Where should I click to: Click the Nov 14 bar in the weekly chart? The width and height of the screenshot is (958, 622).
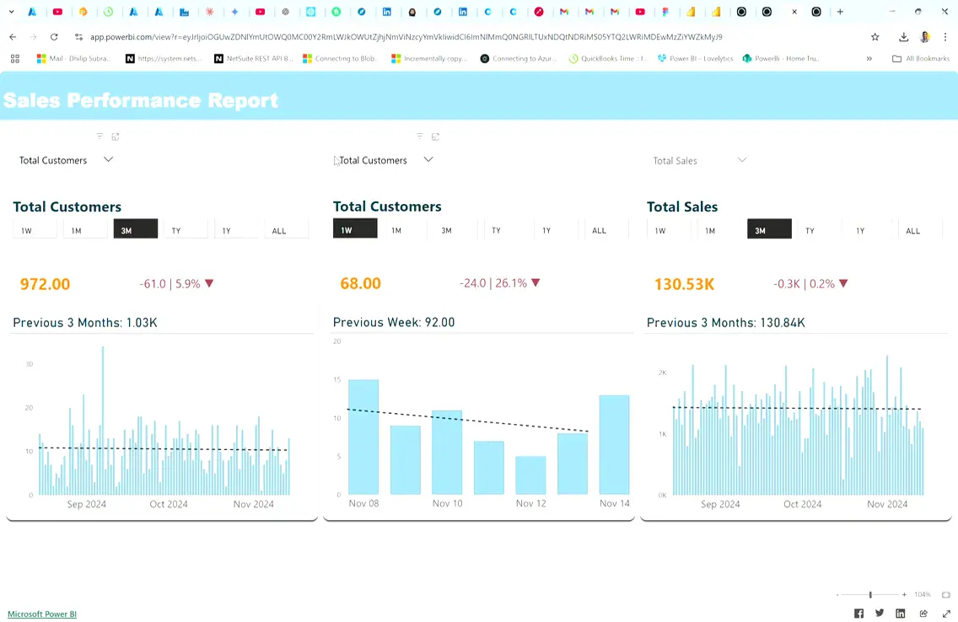pyautogui.click(x=614, y=444)
